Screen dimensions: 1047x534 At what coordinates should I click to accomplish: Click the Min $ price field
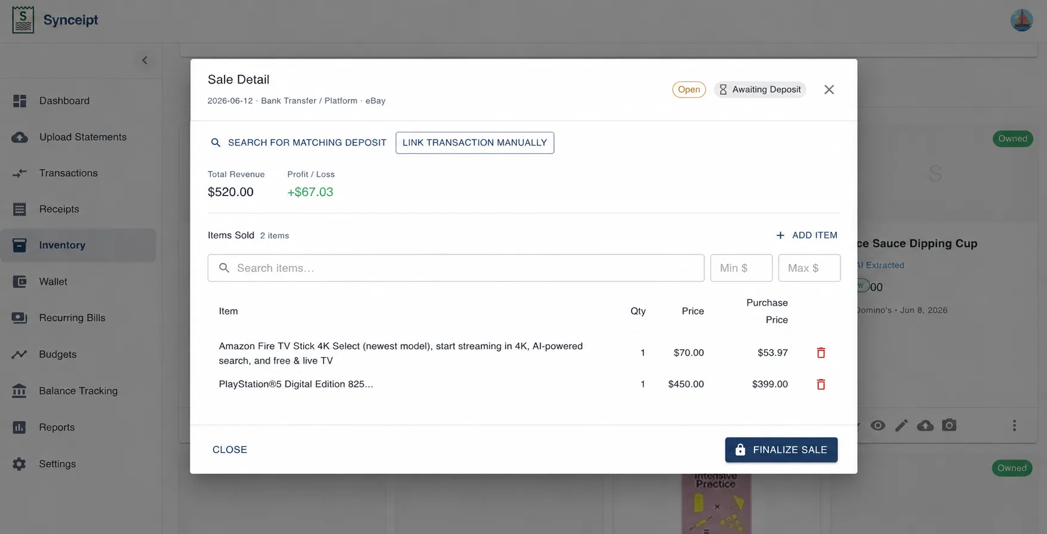741,268
